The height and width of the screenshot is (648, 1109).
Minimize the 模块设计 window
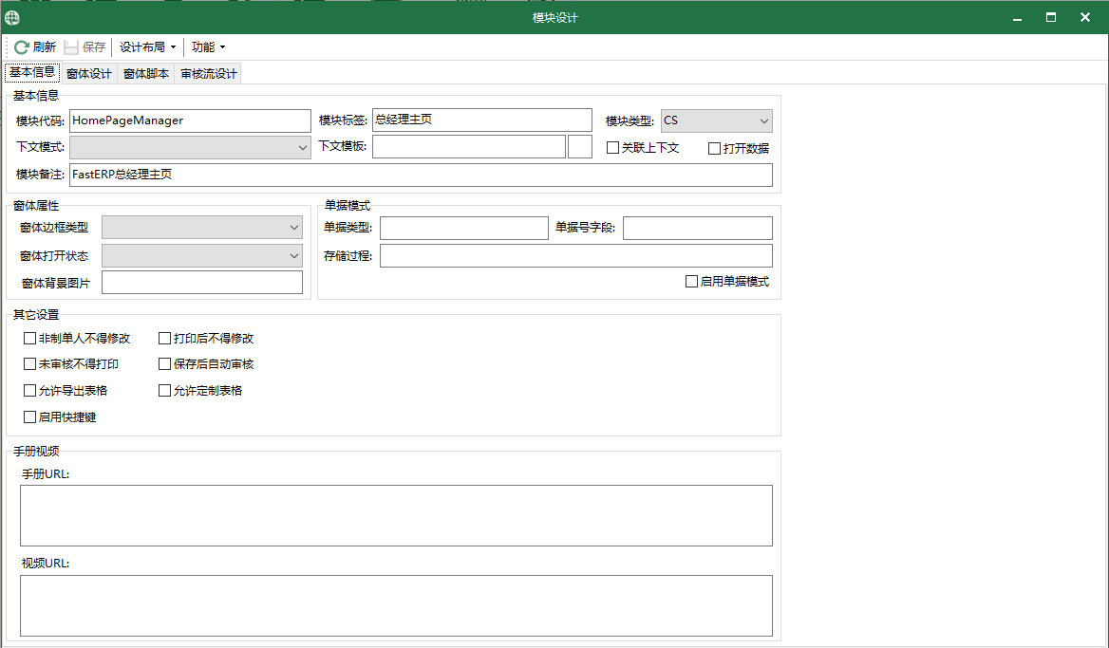1017,18
